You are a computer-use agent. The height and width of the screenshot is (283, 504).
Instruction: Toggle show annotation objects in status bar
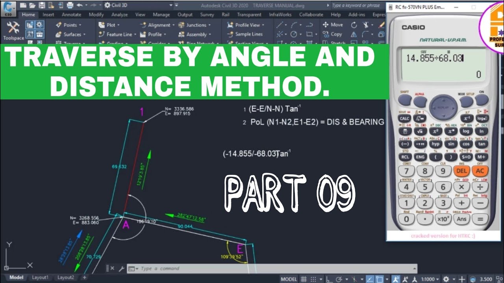coord(396,279)
